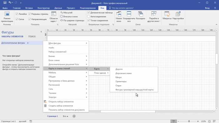Open the Конструктор ribbon tab

point(43,8)
